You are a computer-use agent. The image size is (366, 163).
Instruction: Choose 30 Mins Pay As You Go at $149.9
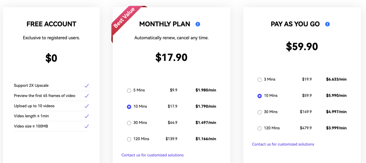(259, 112)
